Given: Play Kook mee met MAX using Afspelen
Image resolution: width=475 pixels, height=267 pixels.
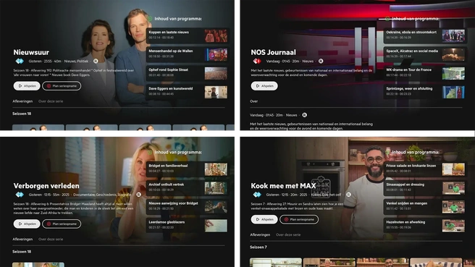Looking at the screenshot, I should click(264, 219).
